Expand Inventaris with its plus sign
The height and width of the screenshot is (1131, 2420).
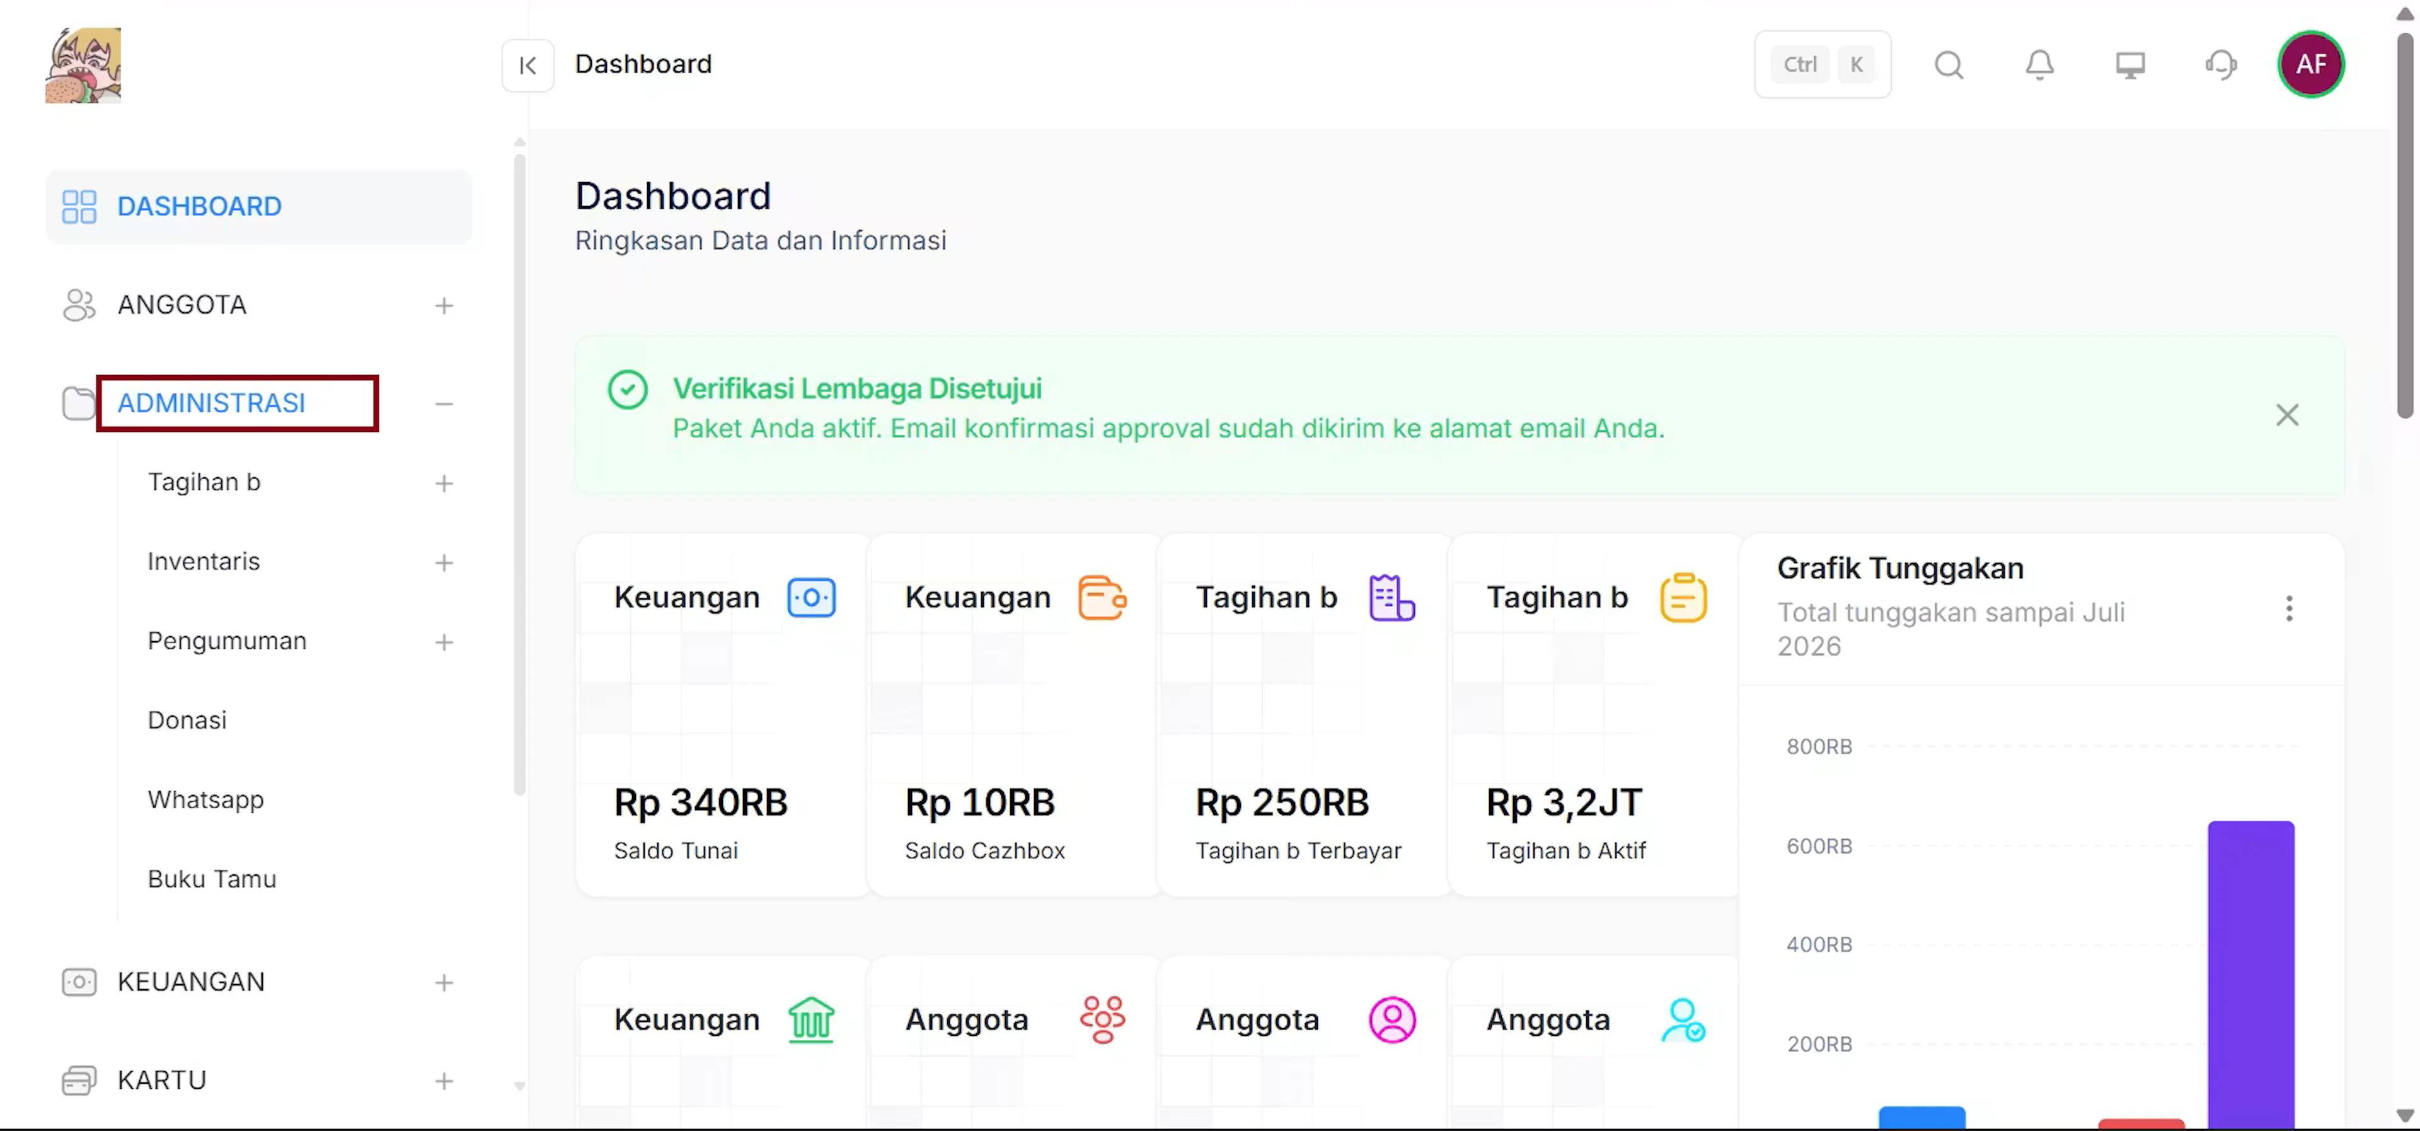pyautogui.click(x=444, y=563)
